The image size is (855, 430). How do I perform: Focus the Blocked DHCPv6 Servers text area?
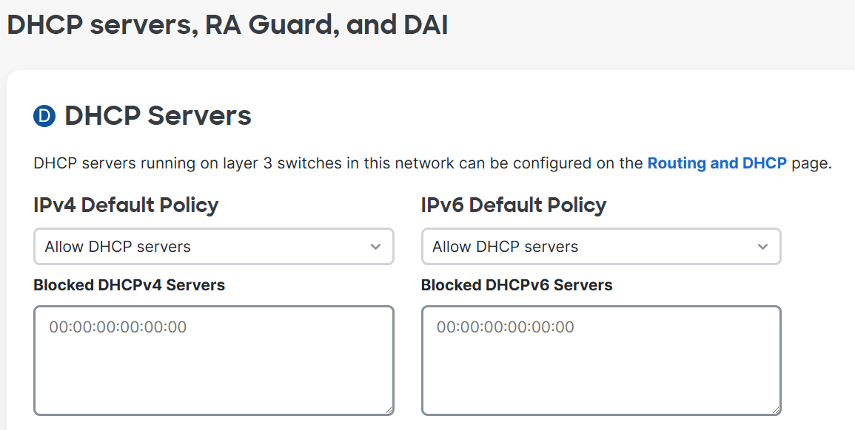(x=601, y=361)
